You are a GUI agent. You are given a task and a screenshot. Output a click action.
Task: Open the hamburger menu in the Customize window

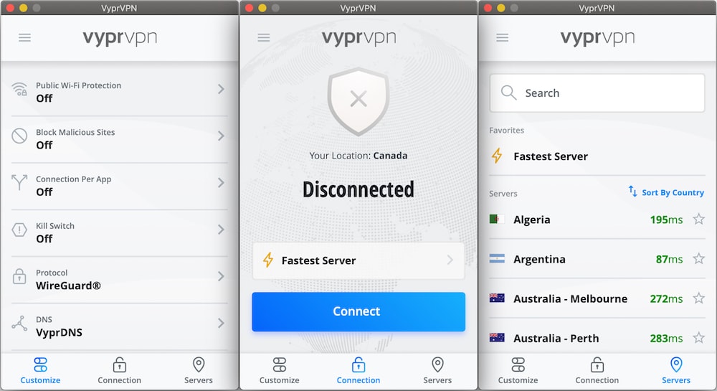(x=24, y=37)
